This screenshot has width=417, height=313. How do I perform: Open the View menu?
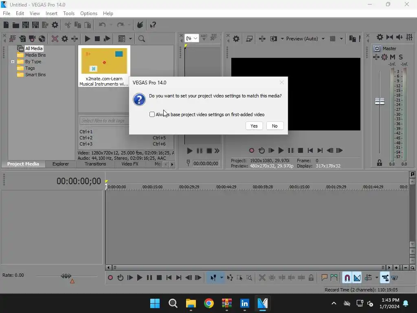click(35, 13)
